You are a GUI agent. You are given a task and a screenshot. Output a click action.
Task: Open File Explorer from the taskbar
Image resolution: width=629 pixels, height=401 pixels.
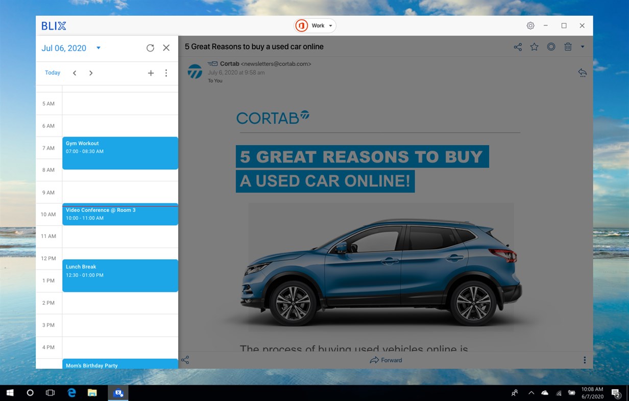(92, 393)
